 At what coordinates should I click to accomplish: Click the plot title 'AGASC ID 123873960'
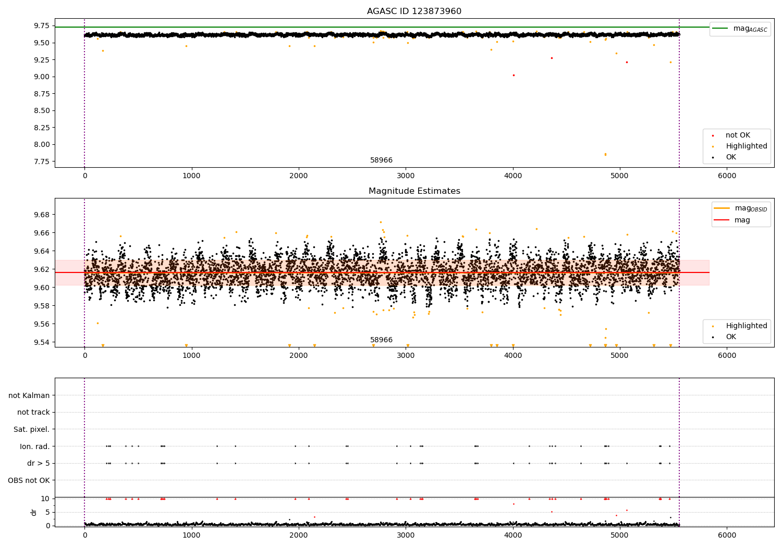point(414,11)
